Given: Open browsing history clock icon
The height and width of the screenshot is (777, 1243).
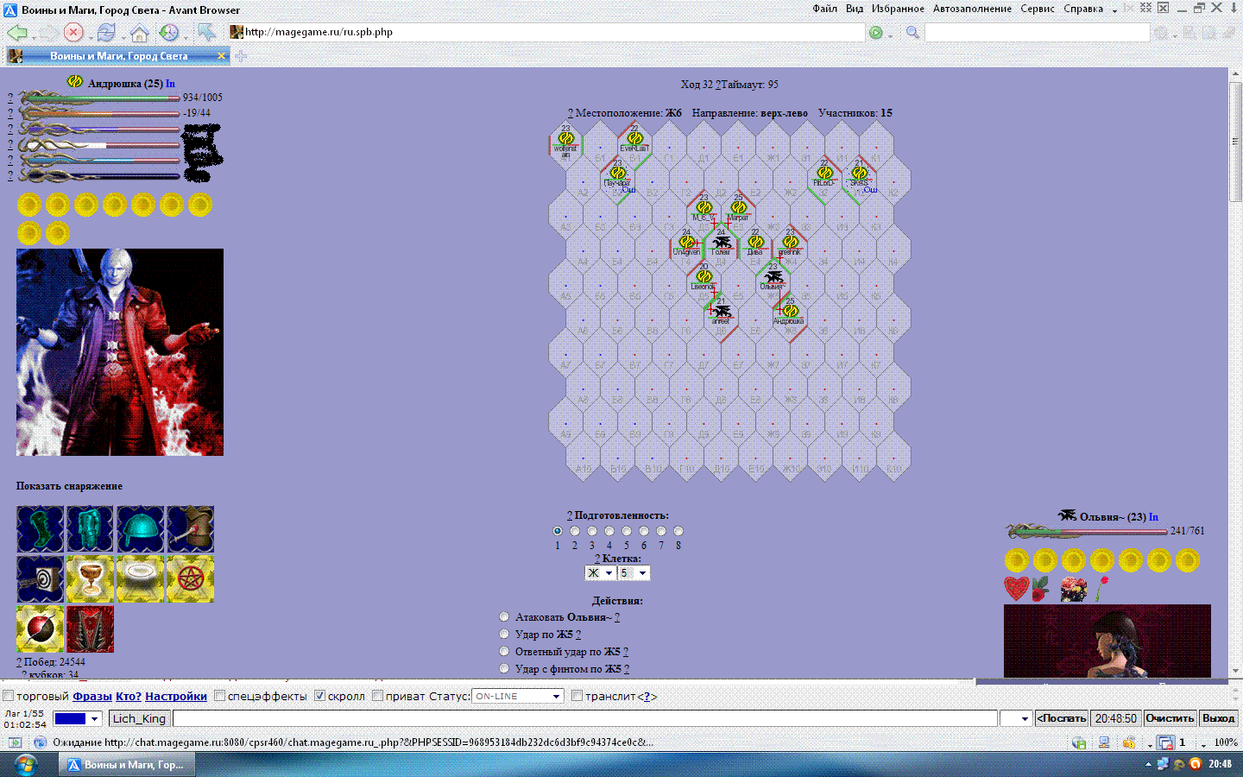Looking at the screenshot, I should click(x=168, y=33).
